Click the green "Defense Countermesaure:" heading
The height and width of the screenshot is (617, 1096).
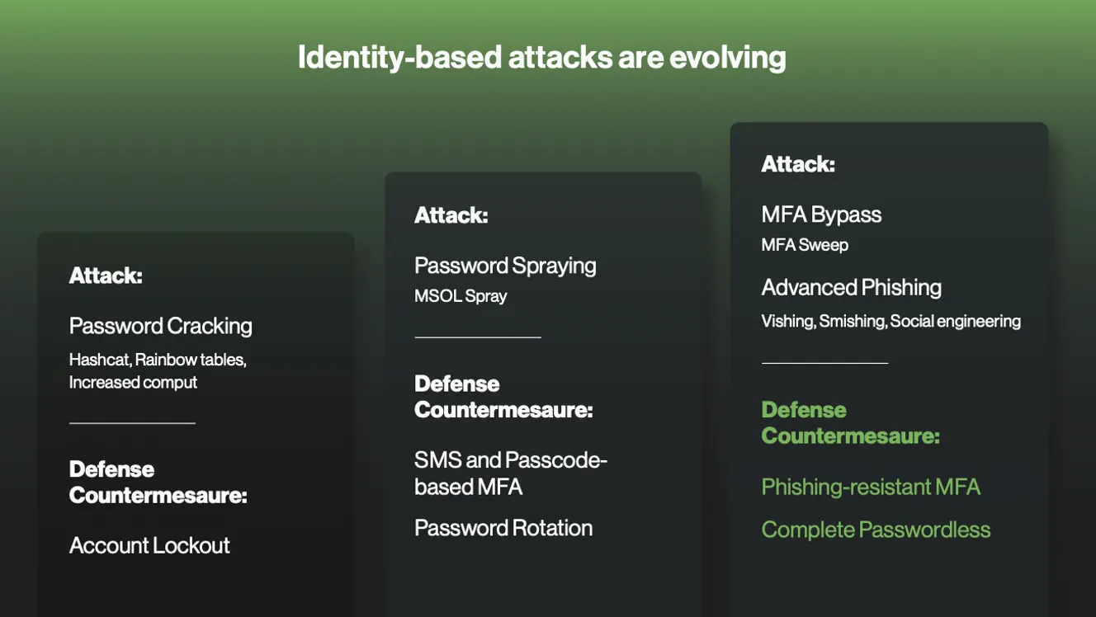850,422
